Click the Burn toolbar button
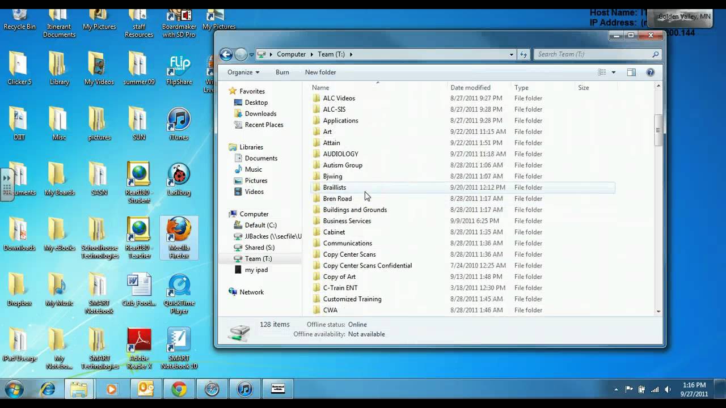Screen dimensions: 726x408 click(282, 73)
